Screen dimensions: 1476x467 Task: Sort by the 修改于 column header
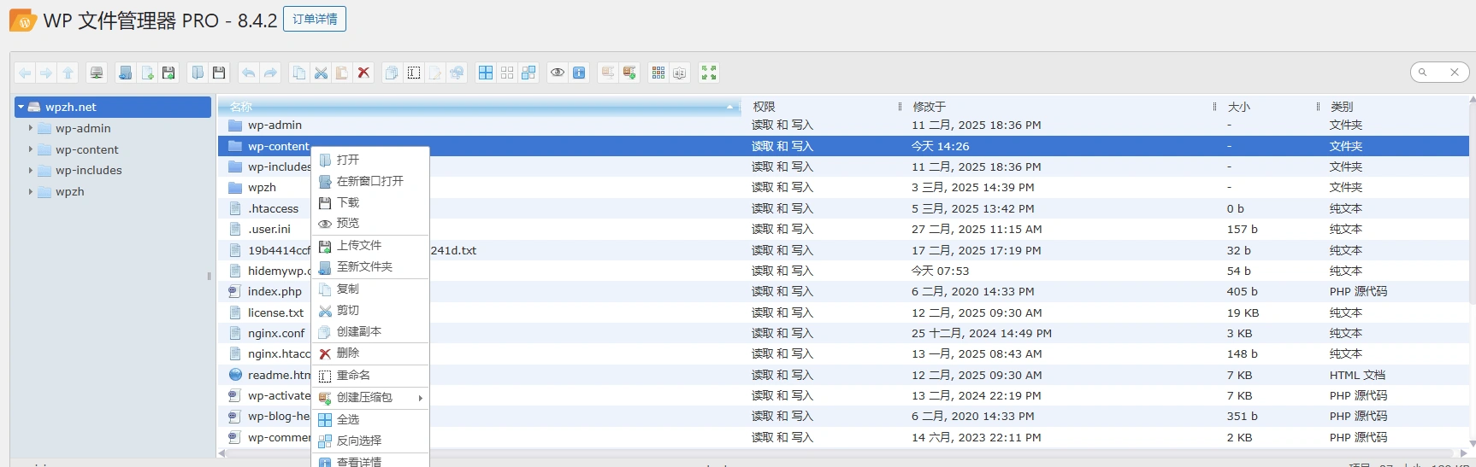coord(1059,107)
